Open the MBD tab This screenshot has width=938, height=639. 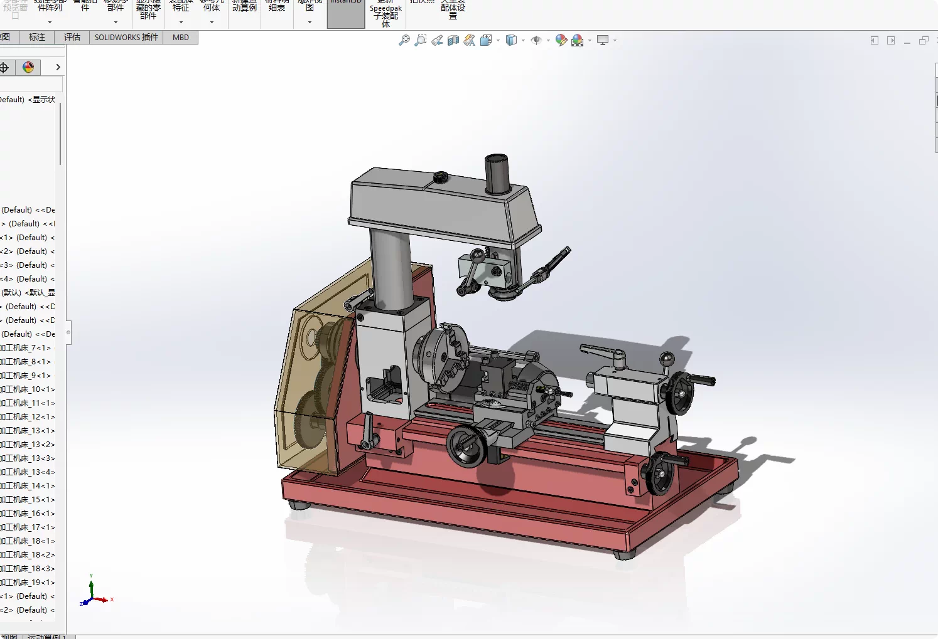[181, 38]
